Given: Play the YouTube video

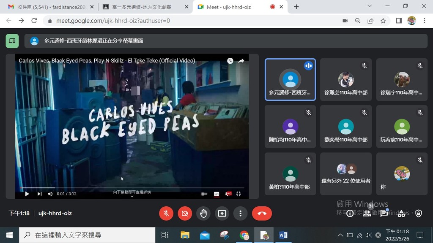Looking at the screenshot, I should [27, 194].
